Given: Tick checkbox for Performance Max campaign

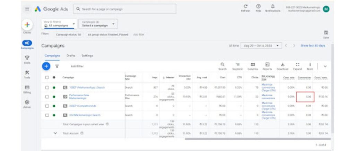Looking at the screenshot, I should [x=47, y=97].
